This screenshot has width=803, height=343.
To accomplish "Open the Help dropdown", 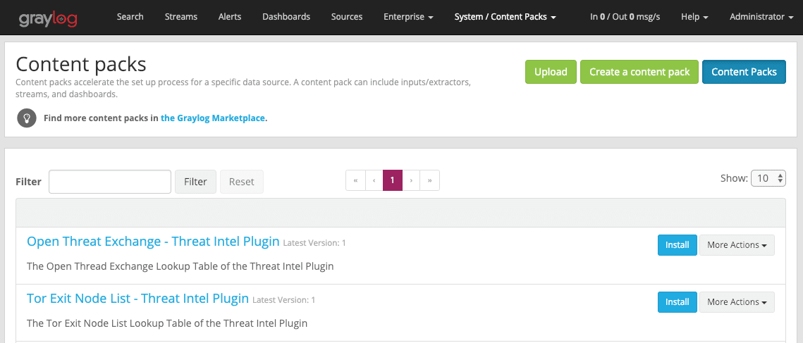I will tap(694, 17).
